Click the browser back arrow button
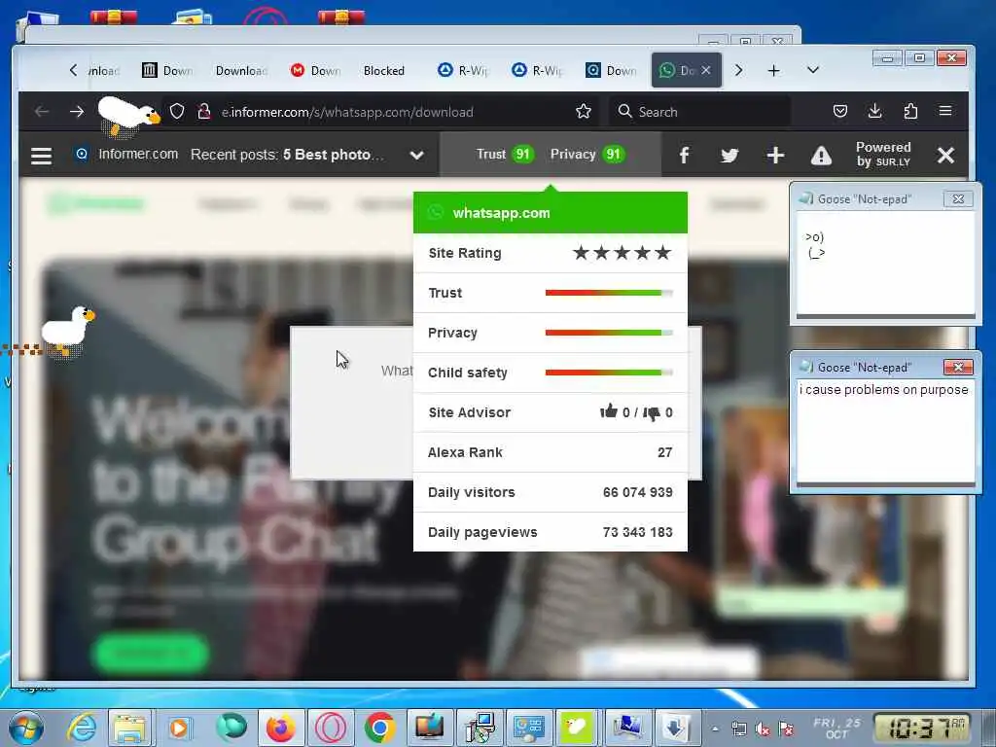The image size is (996, 747). [x=42, y=112]
